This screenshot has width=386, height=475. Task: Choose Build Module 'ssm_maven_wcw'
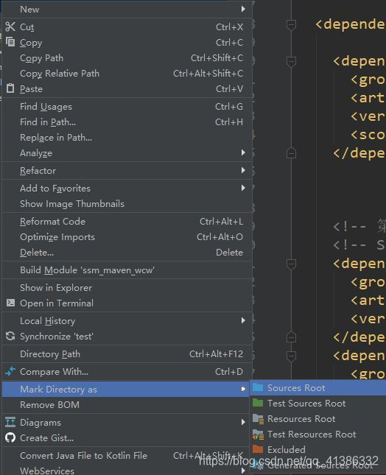point(127,270)
